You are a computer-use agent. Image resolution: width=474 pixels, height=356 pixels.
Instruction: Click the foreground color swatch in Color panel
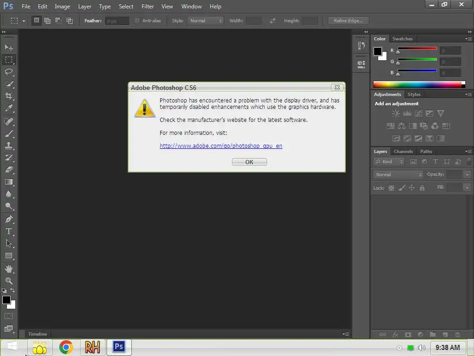(x=377, y=51)
